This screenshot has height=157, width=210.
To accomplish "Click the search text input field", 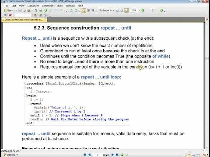I will [x=23, y=15].
